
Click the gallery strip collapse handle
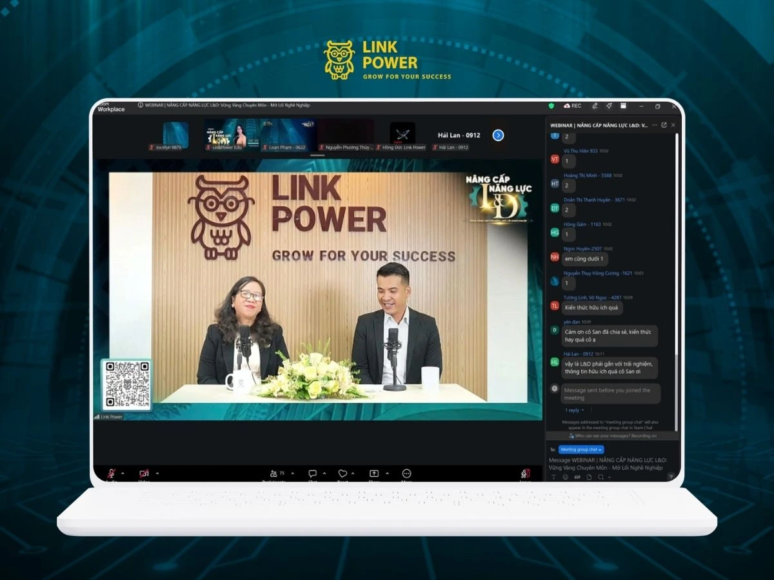(317, 155)
